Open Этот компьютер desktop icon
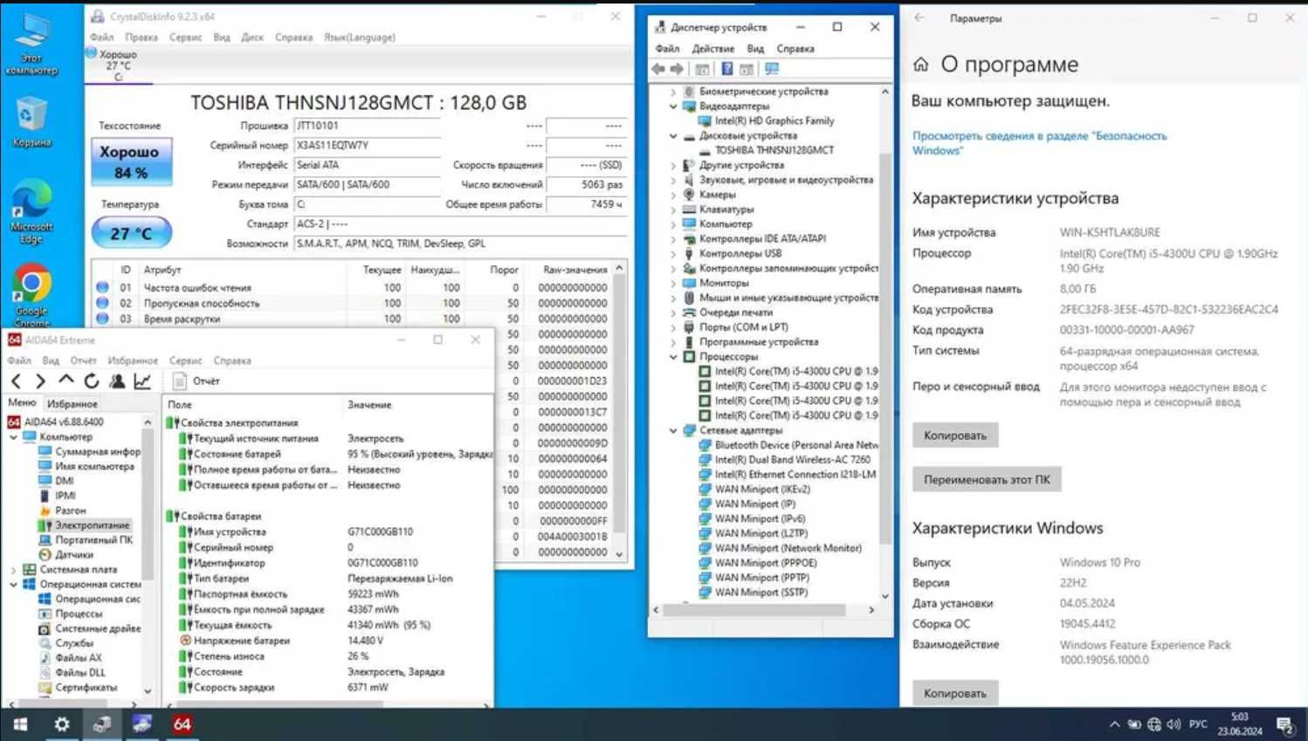 click(31, 45)
